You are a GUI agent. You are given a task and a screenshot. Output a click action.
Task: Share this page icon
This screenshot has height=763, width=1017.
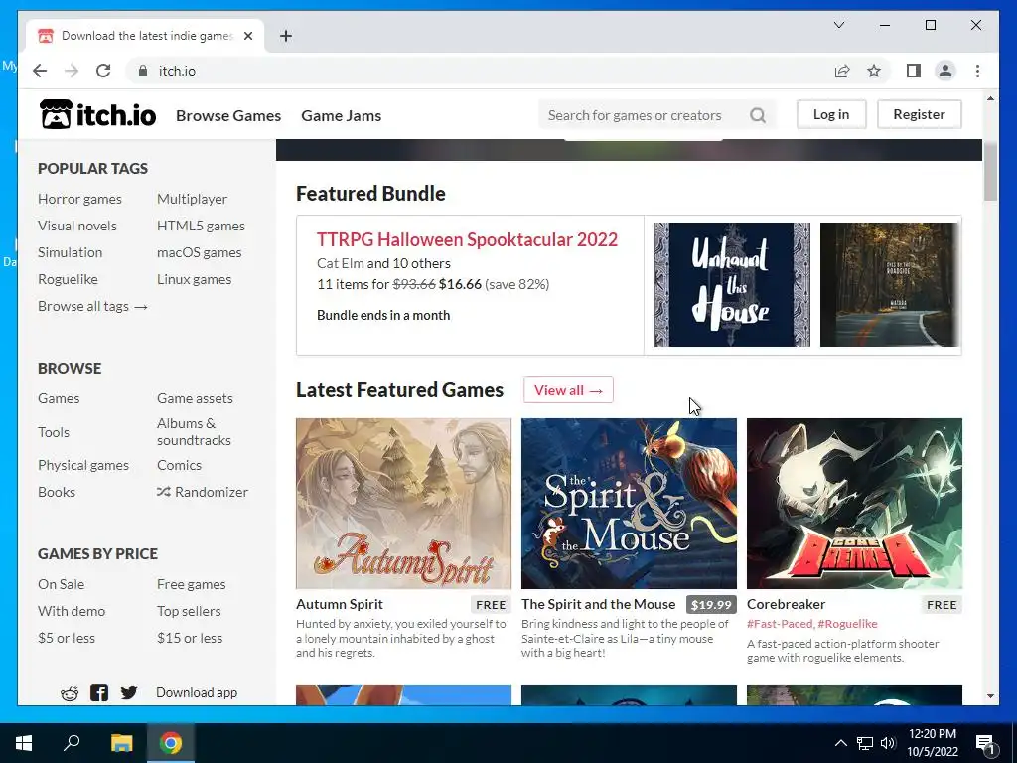tap(842, 71)
